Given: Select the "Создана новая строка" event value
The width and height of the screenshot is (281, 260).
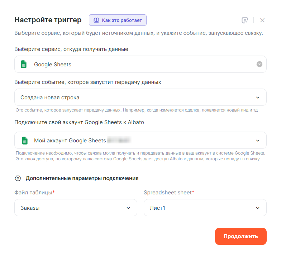Looking at the screenshot, I should [x=50, y=98].
